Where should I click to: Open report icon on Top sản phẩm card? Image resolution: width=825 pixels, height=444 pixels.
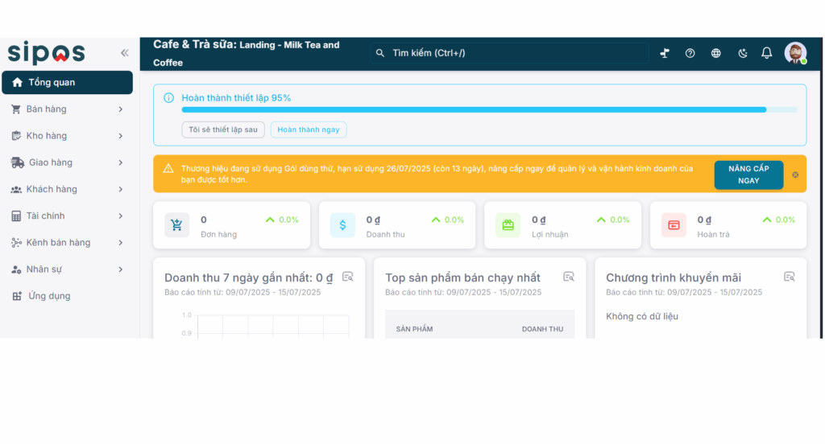tap(568, 277)
